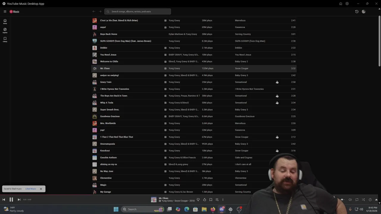The image size is (381, 214).
Task: Open the player bar three-dot menu
Action: click(223, 200)
